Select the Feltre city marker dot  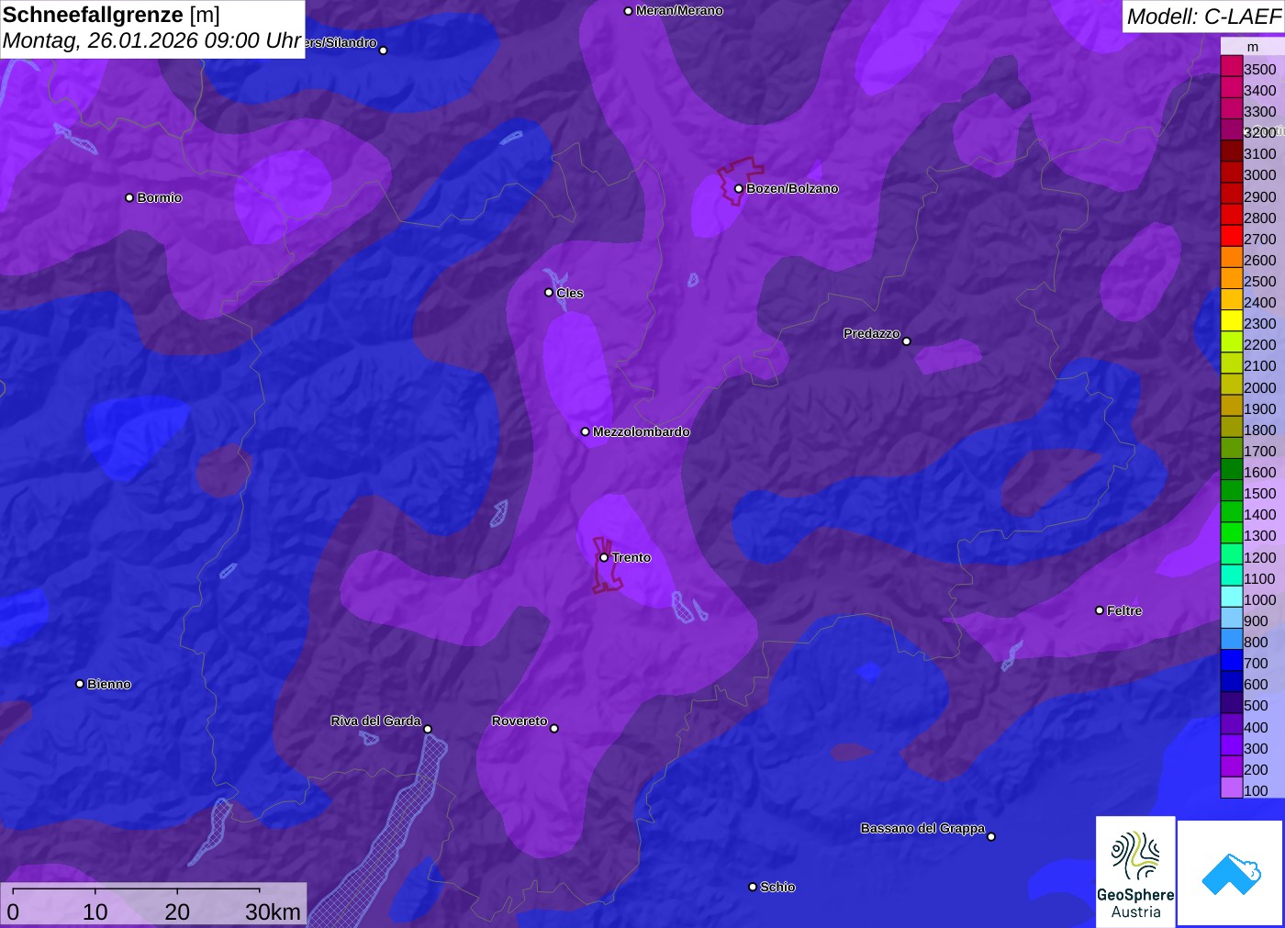click(1100, 610)
